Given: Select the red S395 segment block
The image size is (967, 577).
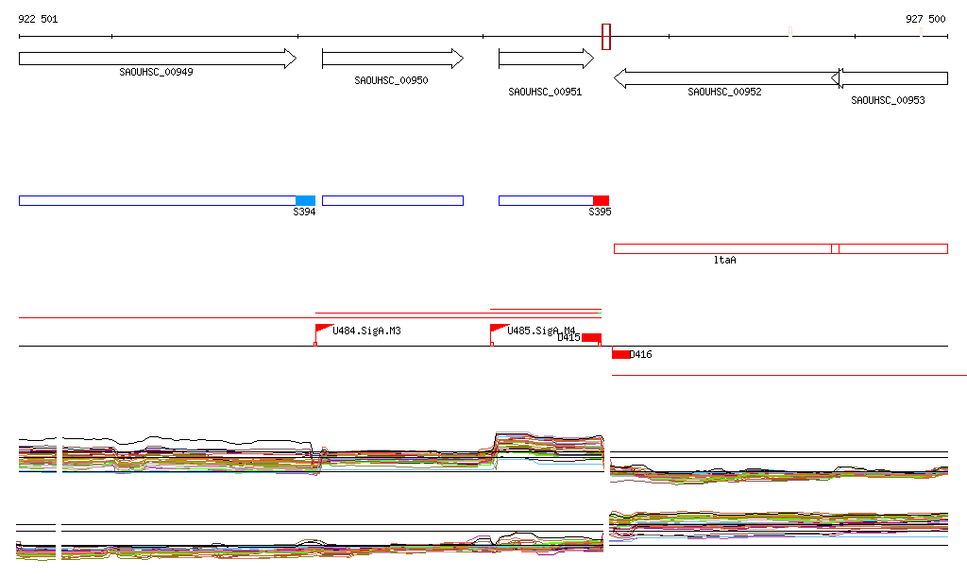Looking at the screenshot, I should click(x=601, y=201).
